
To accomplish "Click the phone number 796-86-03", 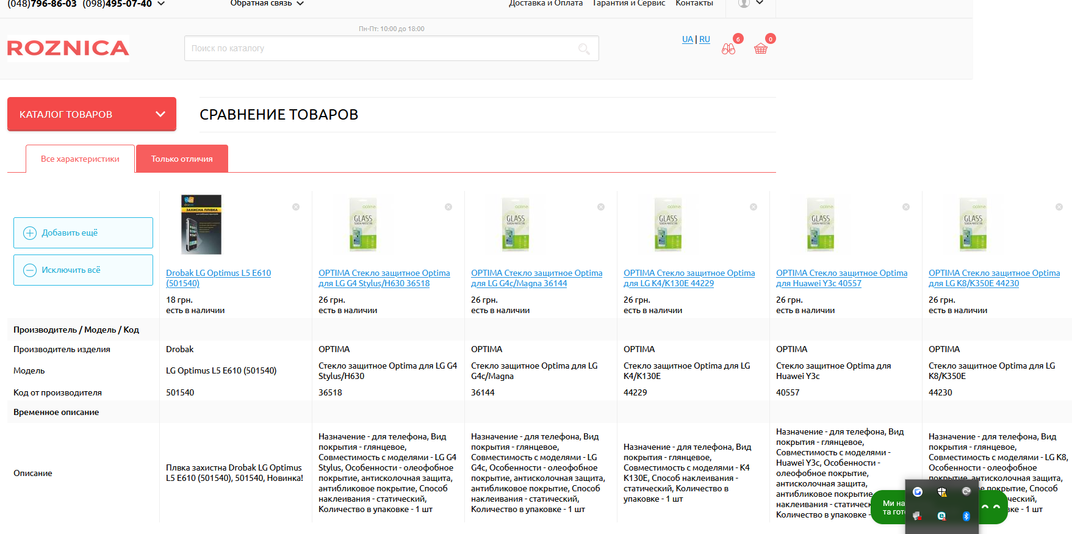I will [54, 4].
